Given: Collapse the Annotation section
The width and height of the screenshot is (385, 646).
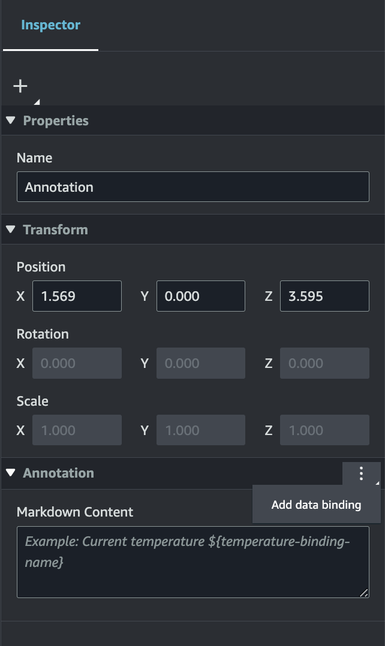Looking at the screenshot, I should 10,473.
